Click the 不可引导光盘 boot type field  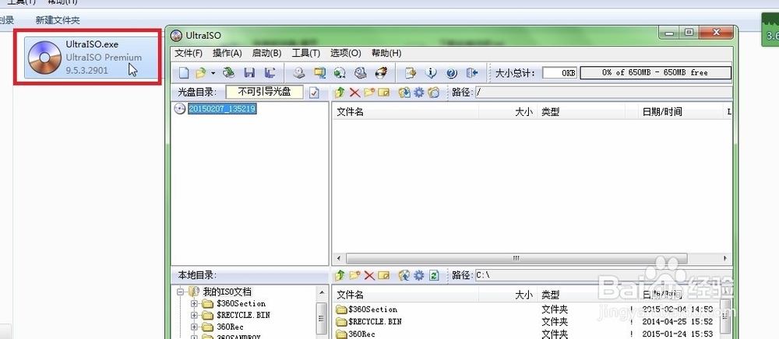(264, 93)
